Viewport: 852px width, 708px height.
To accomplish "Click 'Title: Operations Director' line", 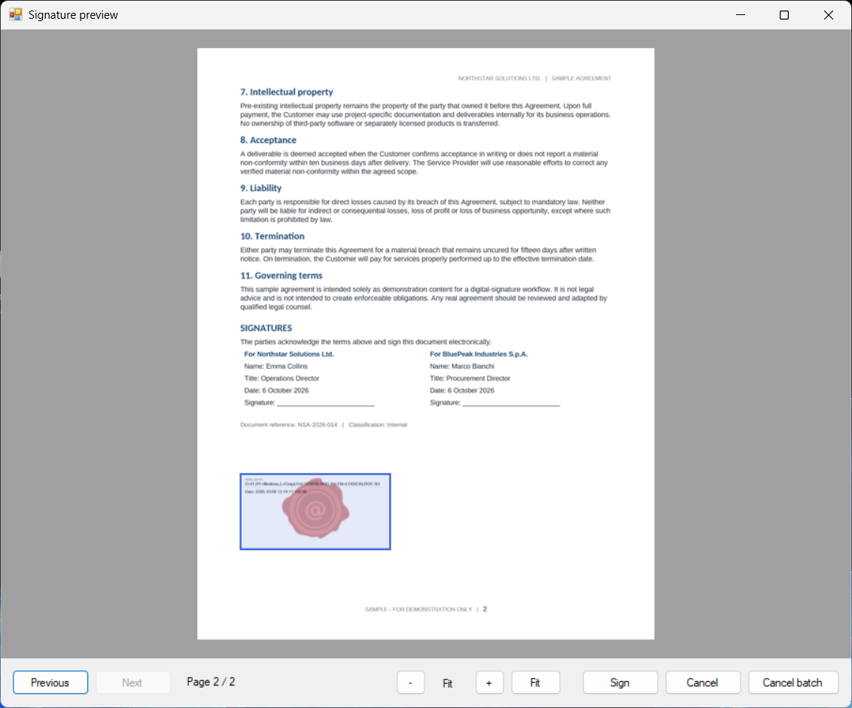I will point(281,378).
